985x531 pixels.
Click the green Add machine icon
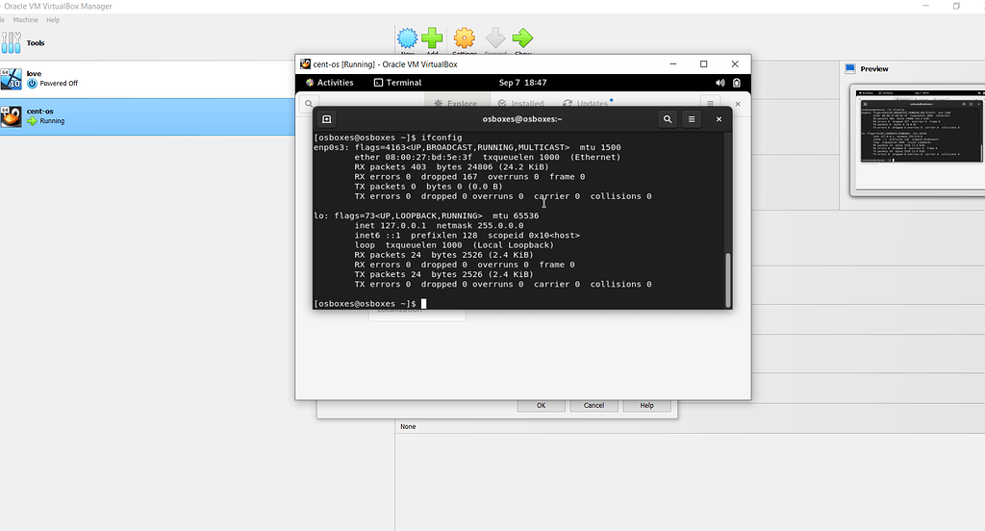[432, 38]
